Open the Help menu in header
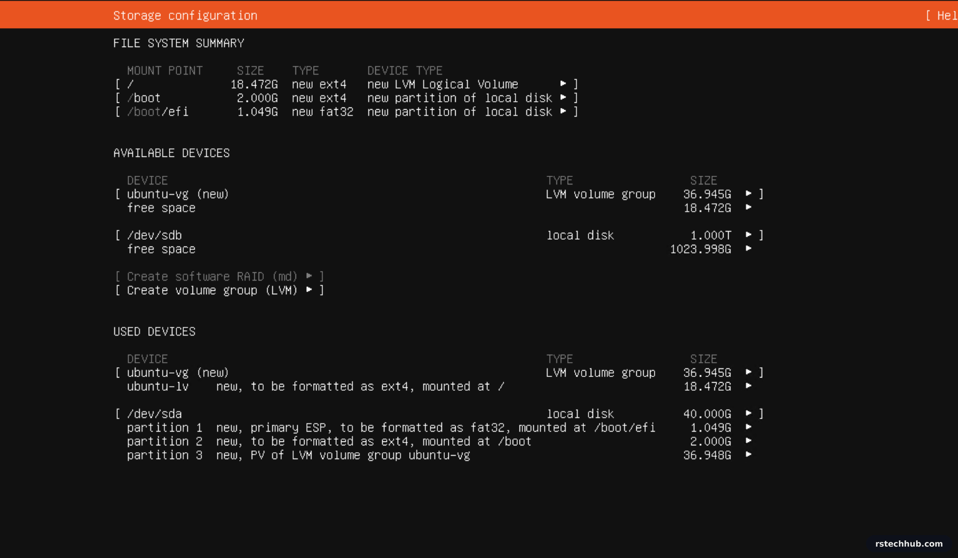 [x=942, y=16]
